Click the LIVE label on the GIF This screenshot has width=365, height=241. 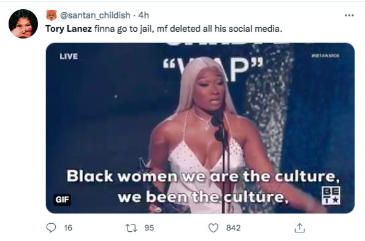69,56
